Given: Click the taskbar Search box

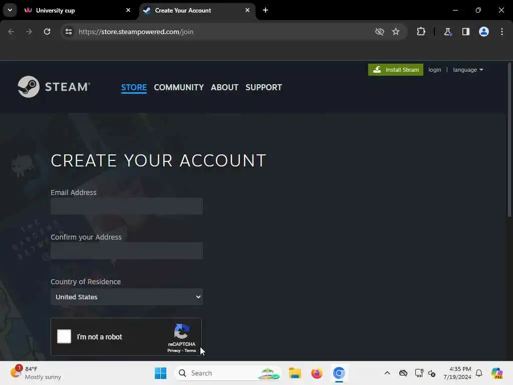Looking at the screenshot, I should coord(228,373).
